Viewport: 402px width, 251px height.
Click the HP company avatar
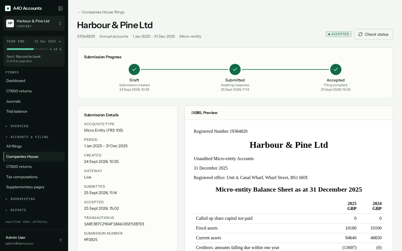coord(10,23)
